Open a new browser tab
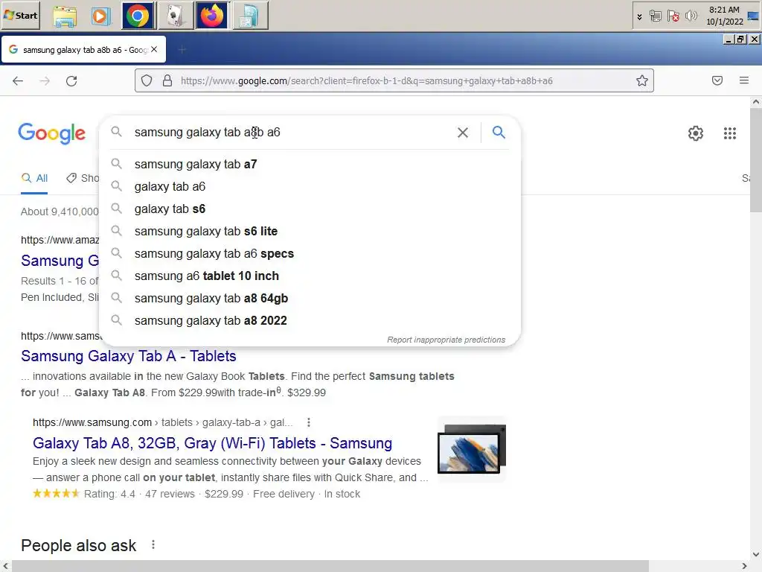 pos(182,50)
